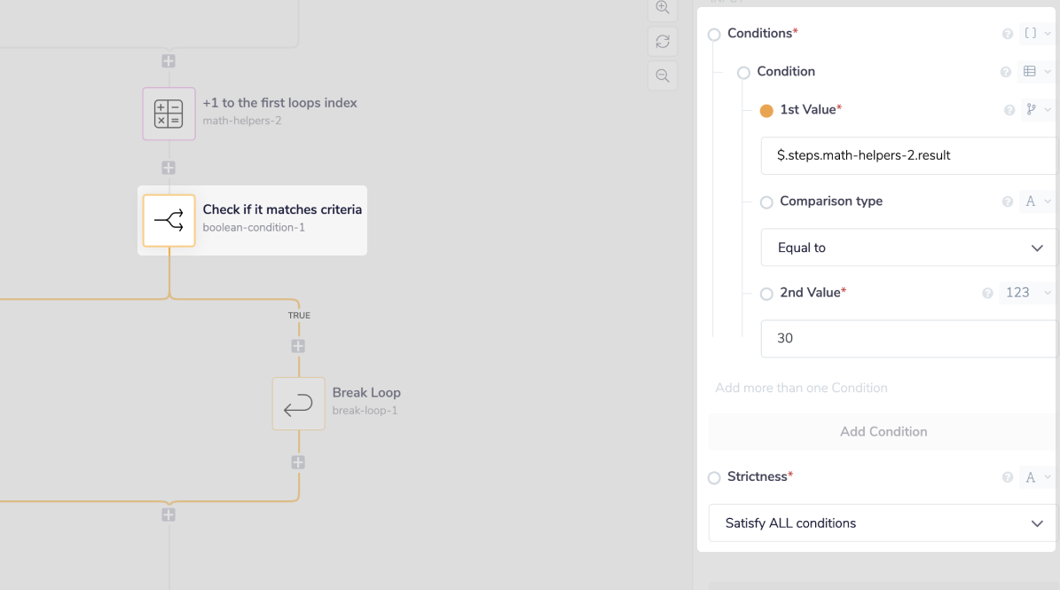This screenshot has height=590, width=1060.
Task: Select the Break Loop step icon
Action: tap(298, 405)
